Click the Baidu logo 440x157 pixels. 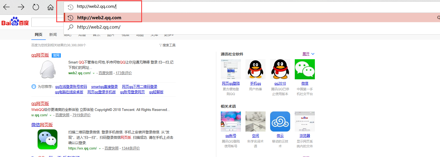(x=15, y=22)
